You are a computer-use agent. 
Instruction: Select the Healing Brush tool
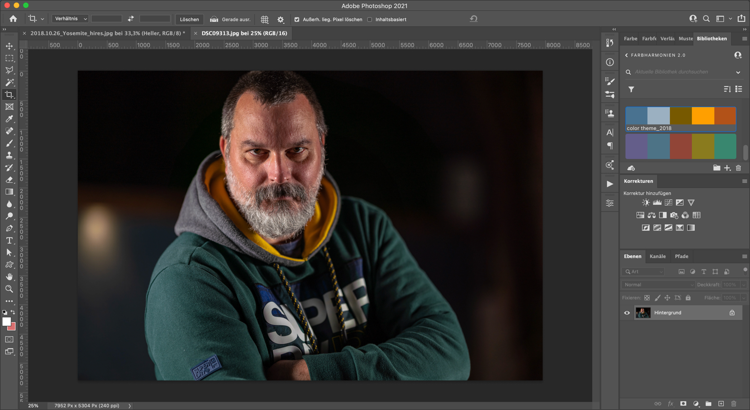pyautogui.click(x=9, y=131)
